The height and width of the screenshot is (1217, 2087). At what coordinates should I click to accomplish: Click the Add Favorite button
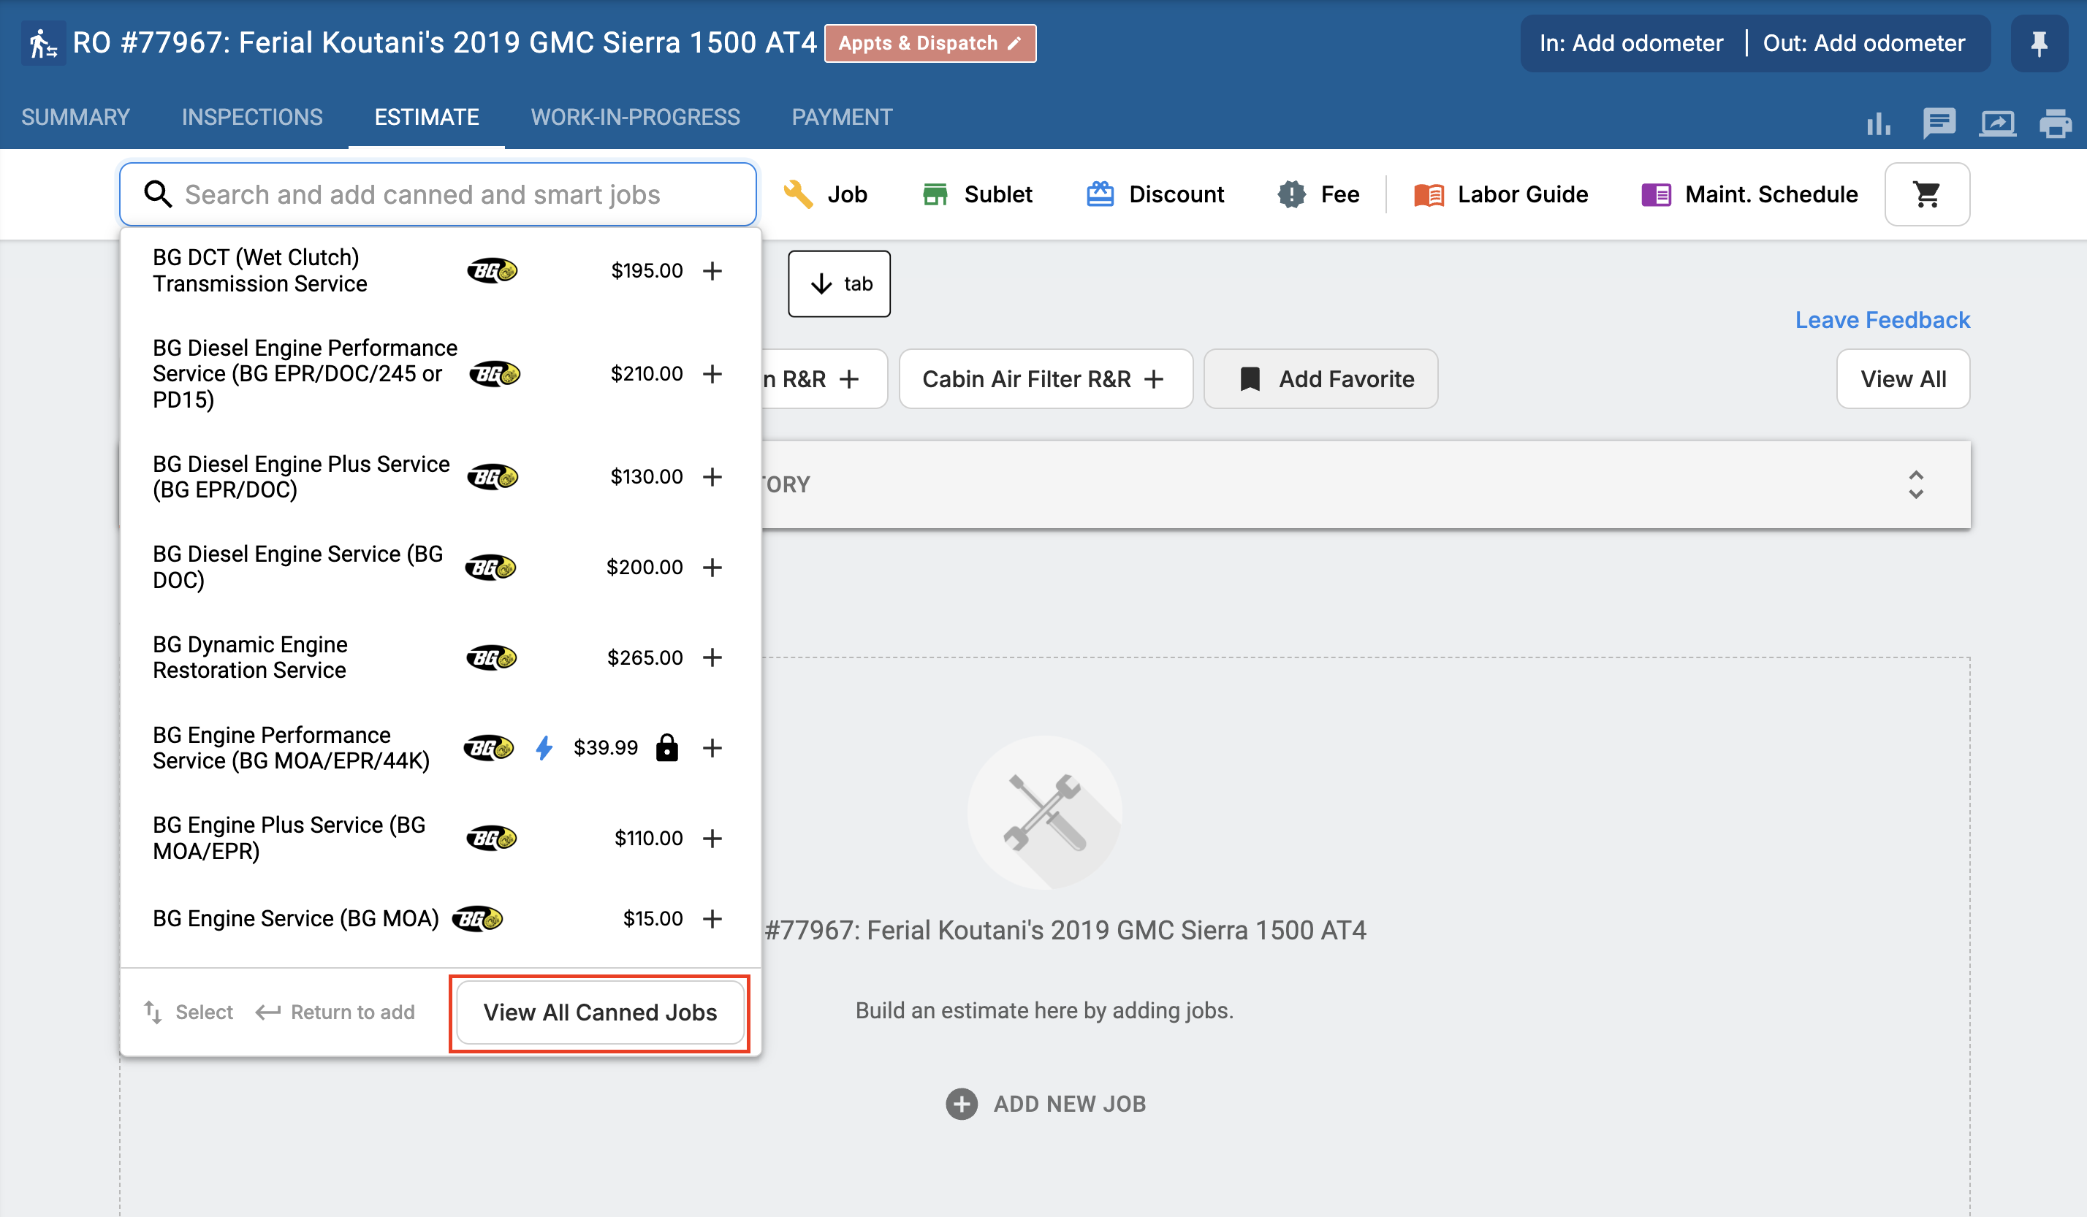[1321, 379]
